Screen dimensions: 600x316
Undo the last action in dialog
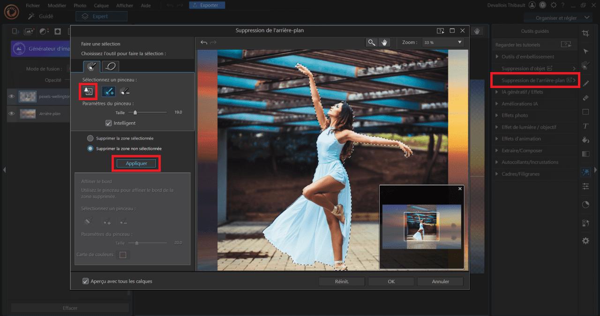204,43
